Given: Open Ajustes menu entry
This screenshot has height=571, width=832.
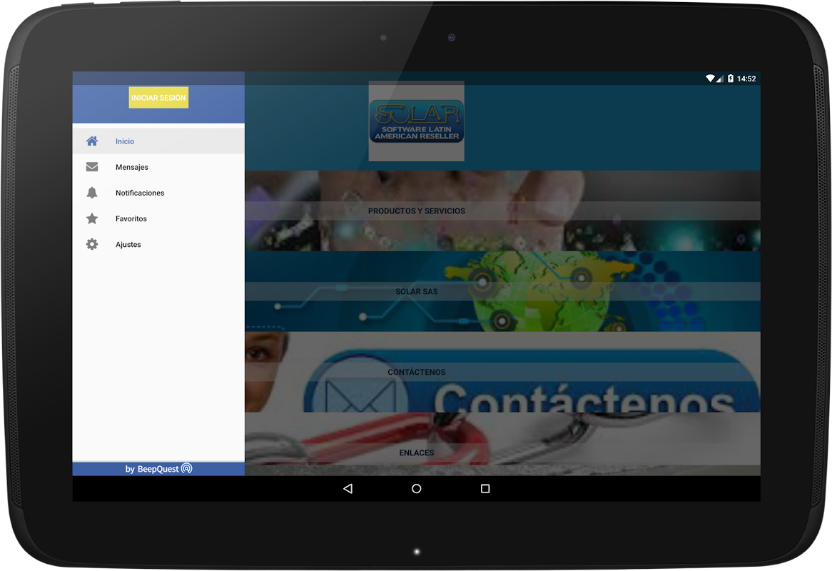Looking at the screenshot, I should tap(158, 244).
